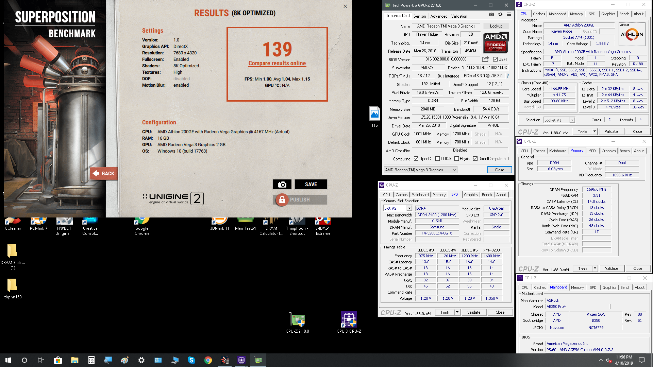This screenshot has width=653, height=367.
Task: Toggle the PhysX checkbox
Action: 456,159
